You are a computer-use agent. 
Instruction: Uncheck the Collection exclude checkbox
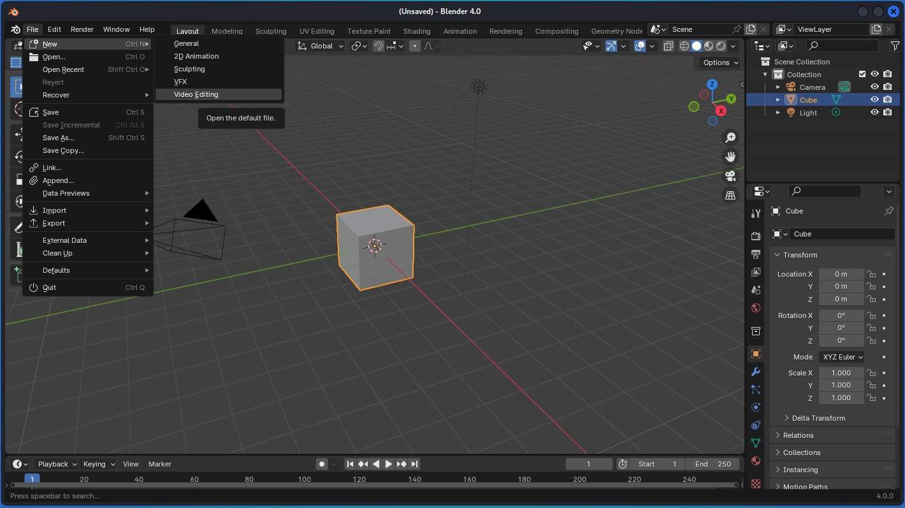coord(862,75)
